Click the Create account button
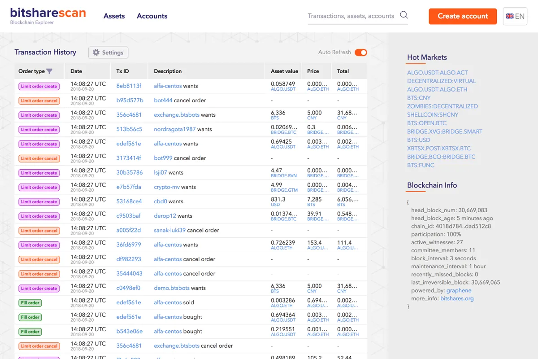This screenshot has width=538, height=359. (x=463, y=16)
